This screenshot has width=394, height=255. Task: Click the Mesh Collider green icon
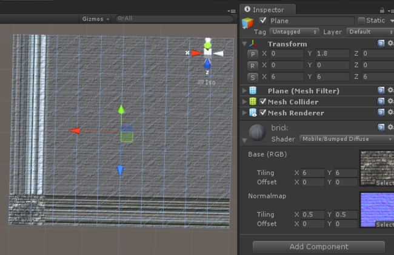click(253, 101)
